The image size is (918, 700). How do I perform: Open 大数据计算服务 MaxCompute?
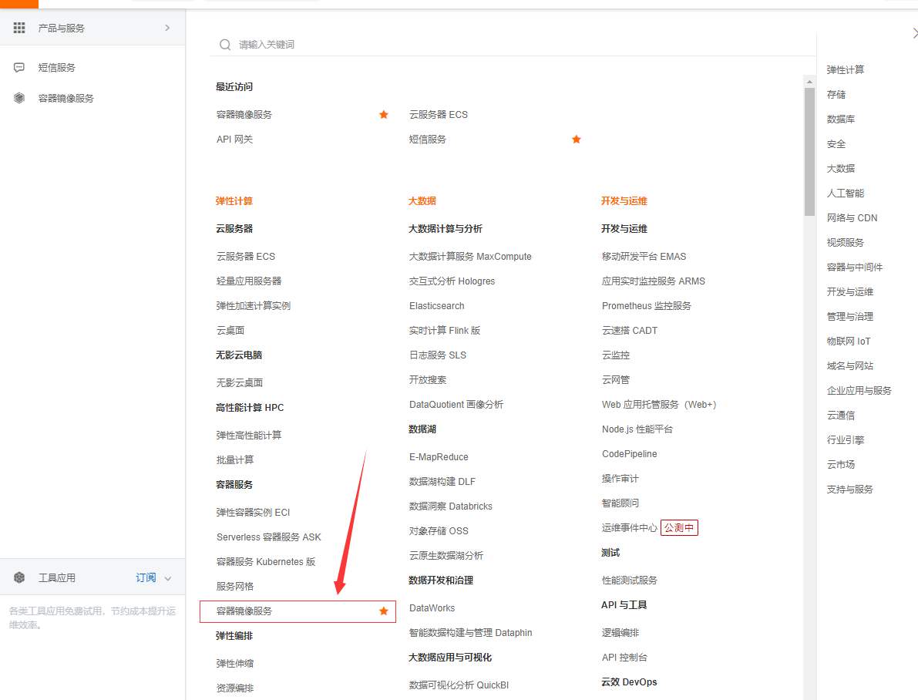tap(470, 257)
